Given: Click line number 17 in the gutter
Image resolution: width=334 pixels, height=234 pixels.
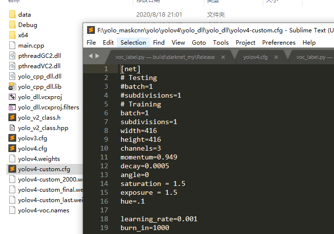Looking at the screenshot, I should (104, 210).
